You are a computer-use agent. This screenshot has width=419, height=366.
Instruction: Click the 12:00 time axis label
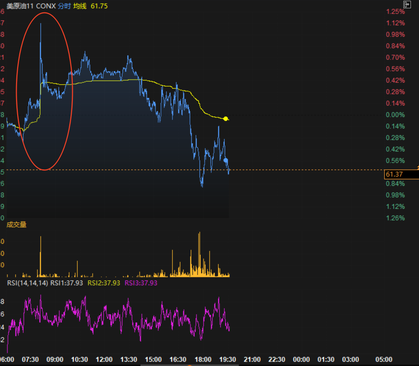(x=104, y=359)
